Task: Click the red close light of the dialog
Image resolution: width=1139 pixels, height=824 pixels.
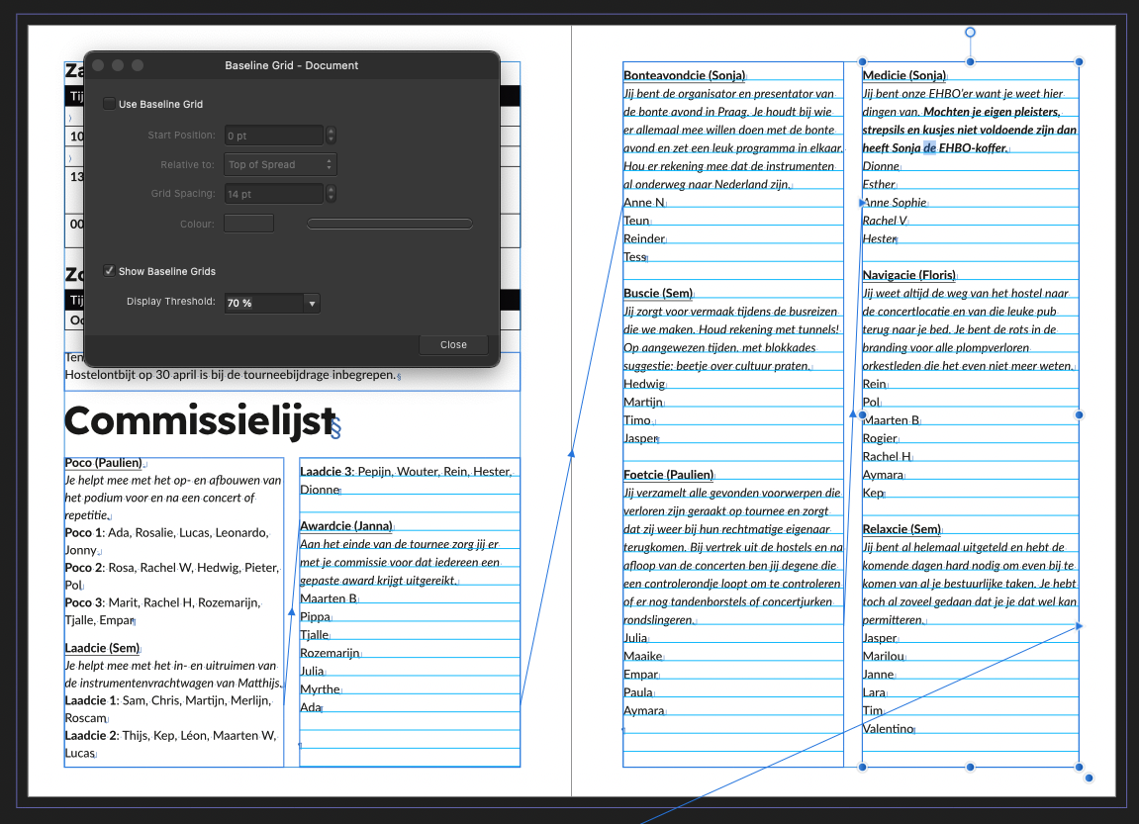Action: tap(98, 65)
